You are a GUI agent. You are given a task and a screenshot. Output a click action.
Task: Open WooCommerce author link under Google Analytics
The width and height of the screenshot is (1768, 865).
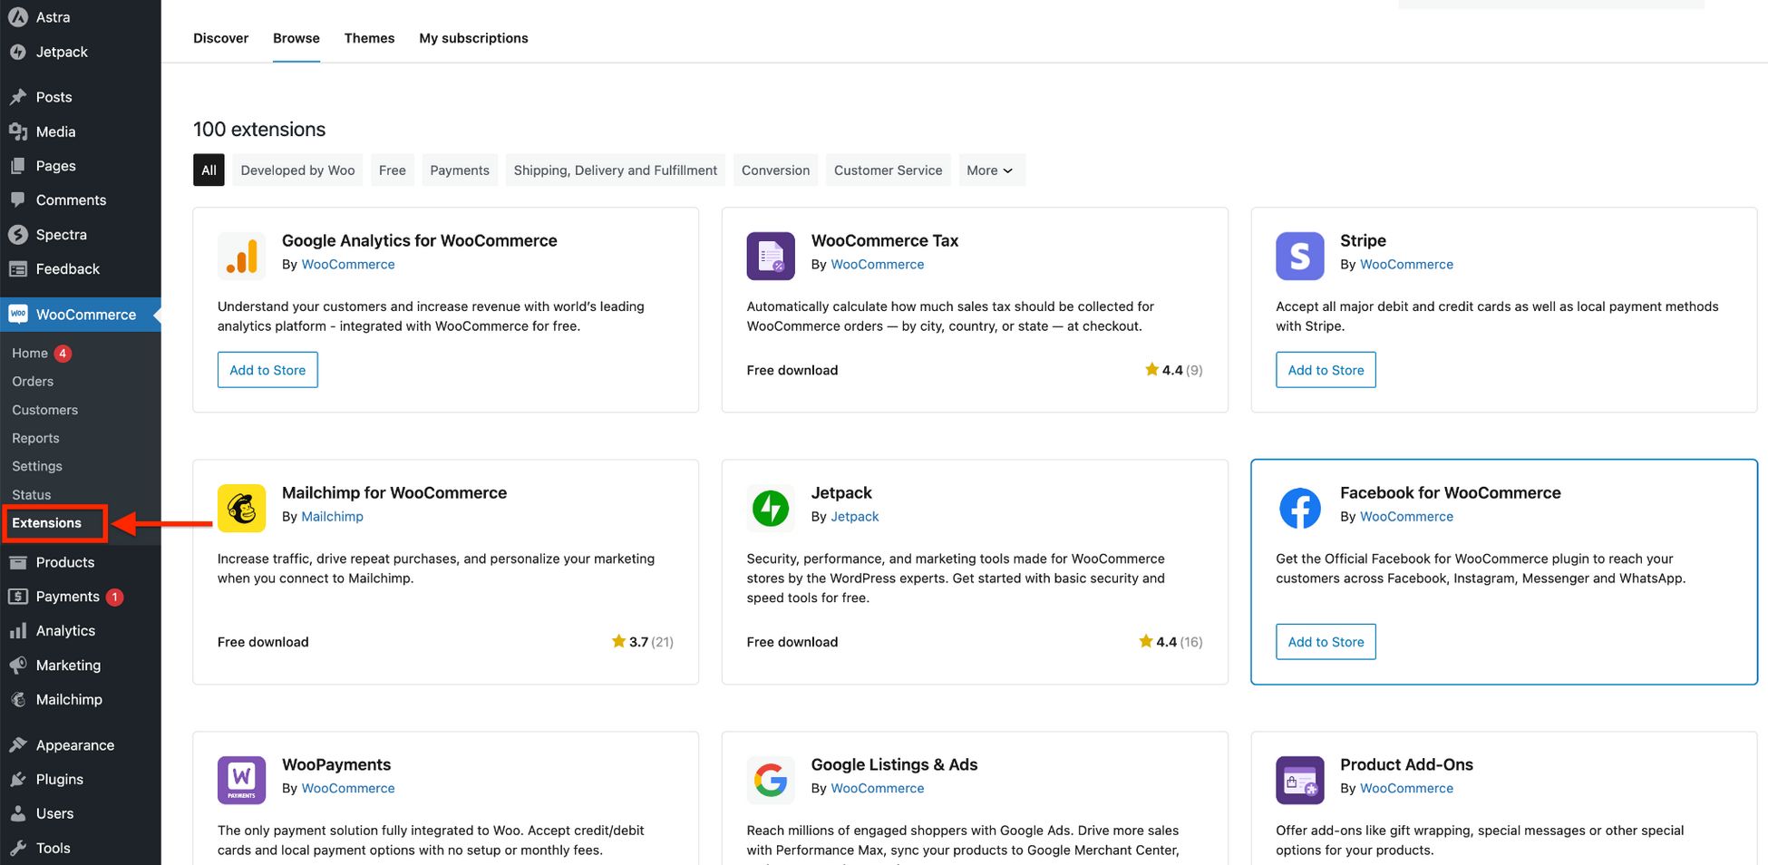[348, 265]
